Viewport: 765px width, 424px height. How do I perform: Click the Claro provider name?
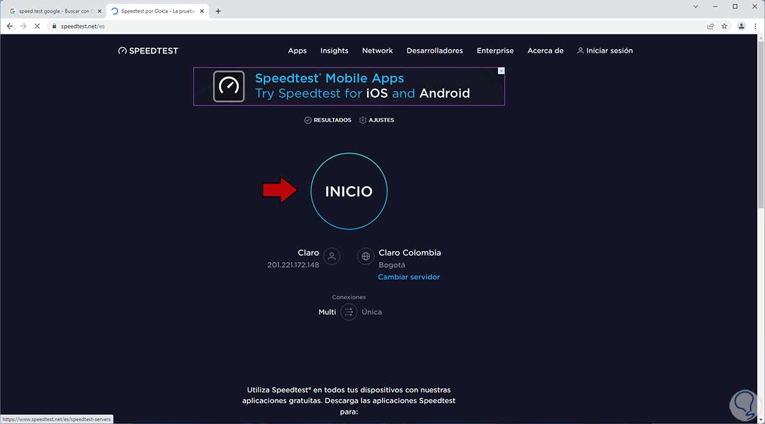point(309,252)
